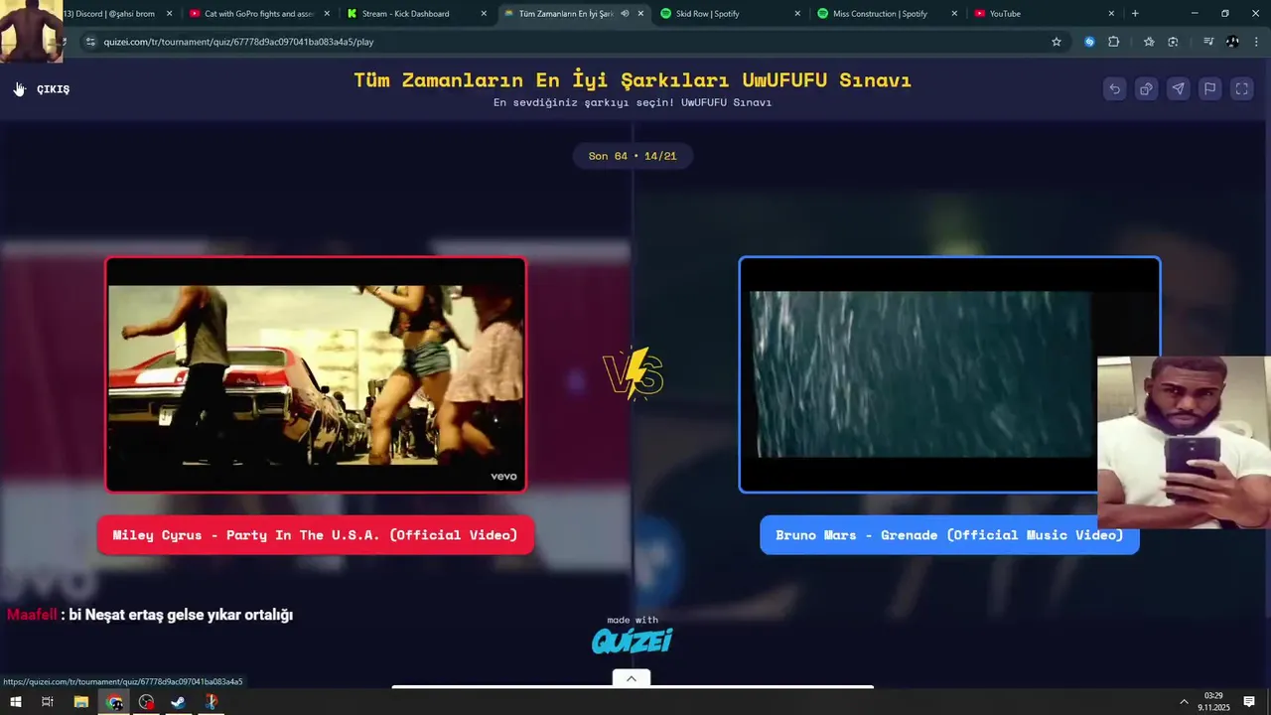Viewport: 1271px width, 715px height.
Task: Click the ÇIKIŞ exit button
Action: pos(43,89)
